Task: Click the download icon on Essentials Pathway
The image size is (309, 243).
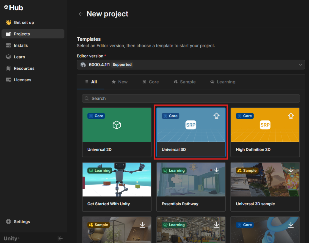Action: tap(216, 171)
